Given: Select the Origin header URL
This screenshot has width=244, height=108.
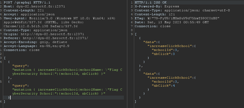Looking at the screenshot, I should tap(52, 34).
